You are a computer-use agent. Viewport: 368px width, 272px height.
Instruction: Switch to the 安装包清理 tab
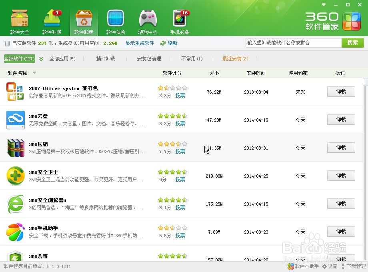point(149,59)
